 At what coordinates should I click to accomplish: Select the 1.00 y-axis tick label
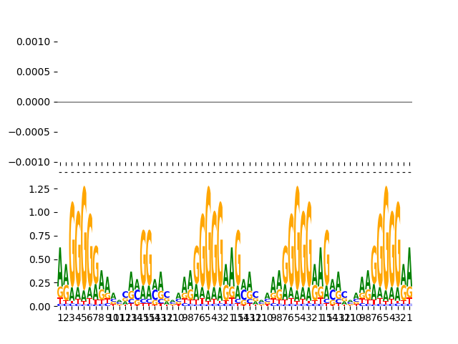pyautogui.click(x=39, y=213)
